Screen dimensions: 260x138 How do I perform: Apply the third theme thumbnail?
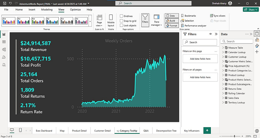[x=38, y=21]
